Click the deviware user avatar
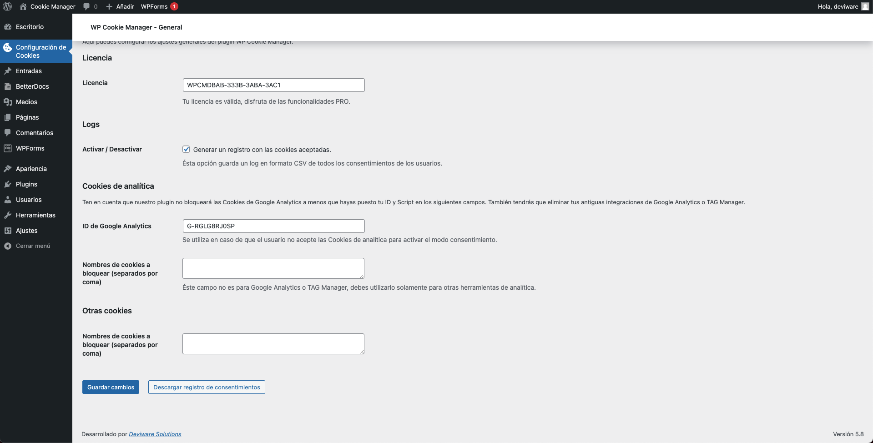Image resolution: width=873 pixels, height=443 pixels. (x=865, y=6)
